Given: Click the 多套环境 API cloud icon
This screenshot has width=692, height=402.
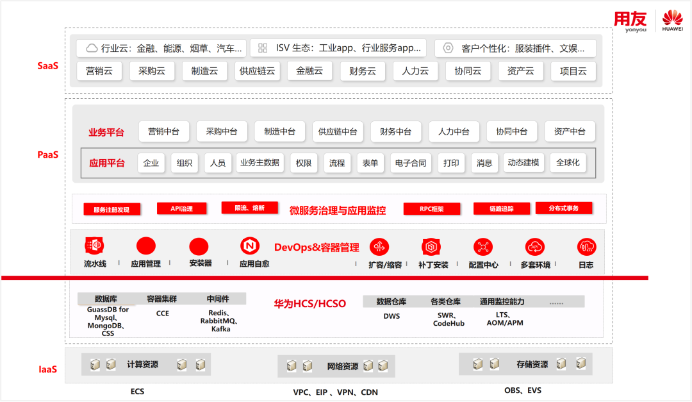Looking at the screenshot, I should tap(535, 247).
